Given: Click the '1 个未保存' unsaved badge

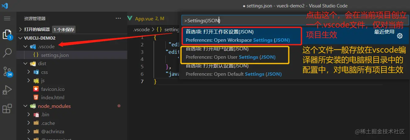Looking at the screenshot, I should tap(64, 30).
